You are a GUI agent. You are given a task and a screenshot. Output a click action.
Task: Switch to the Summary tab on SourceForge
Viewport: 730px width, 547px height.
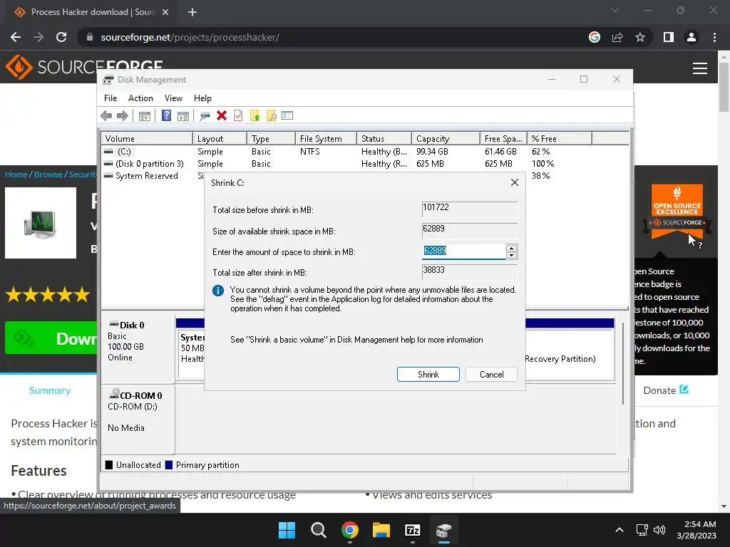[x=50, y=391]
